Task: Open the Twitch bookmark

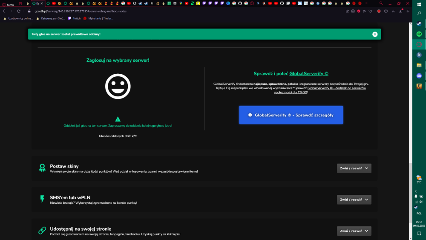Action: point(74,18)
